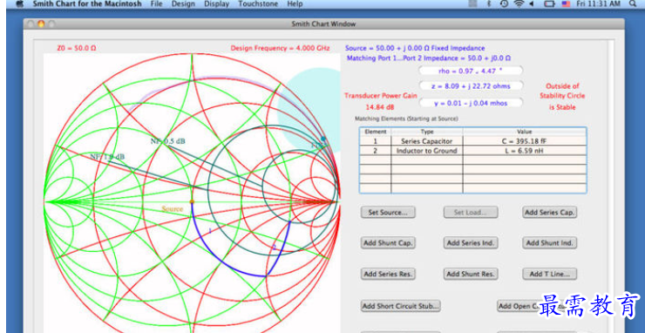645x333 pixels.
Task: Click the NF 1.0 dB circle label
Action: pos(107,157)
